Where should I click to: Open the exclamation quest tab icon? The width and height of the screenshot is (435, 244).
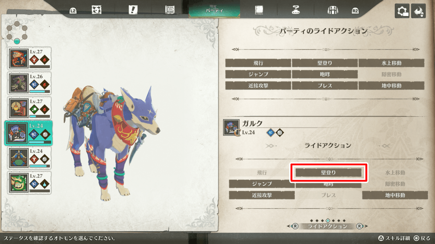tap(133, 10)
